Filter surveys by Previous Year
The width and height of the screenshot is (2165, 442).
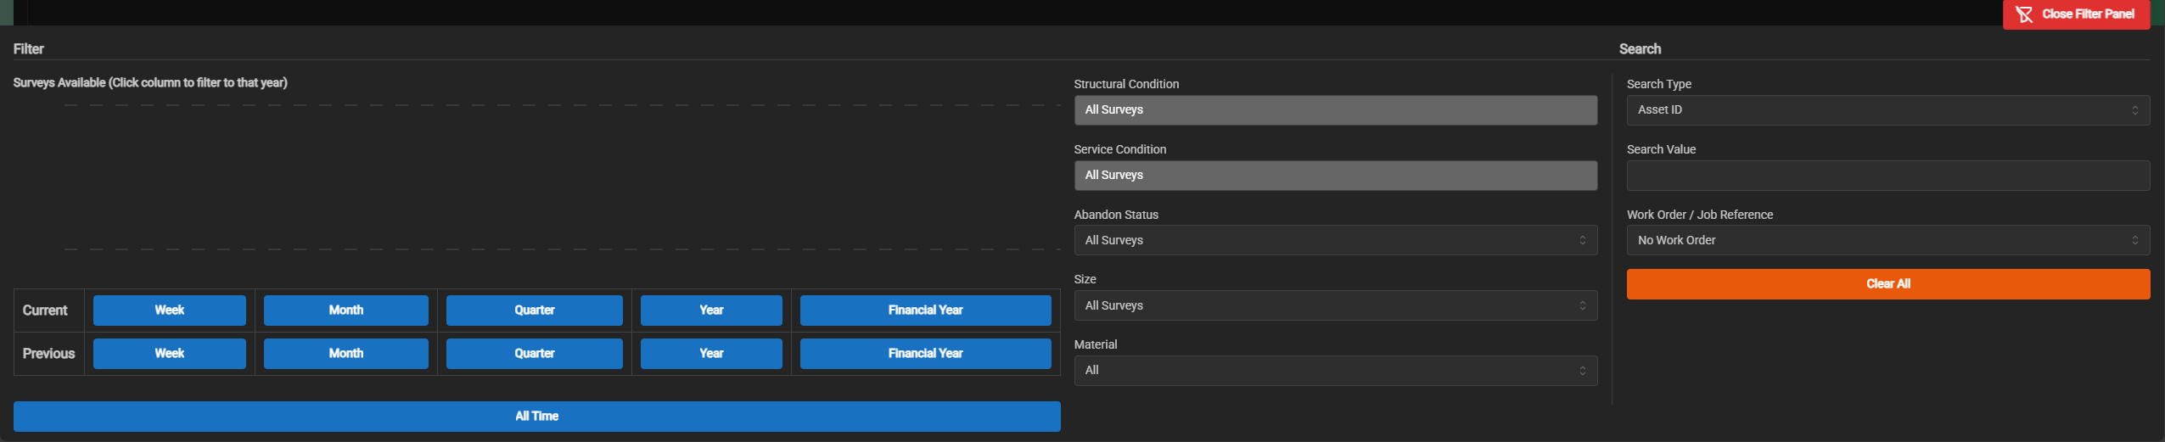[710, 354]
